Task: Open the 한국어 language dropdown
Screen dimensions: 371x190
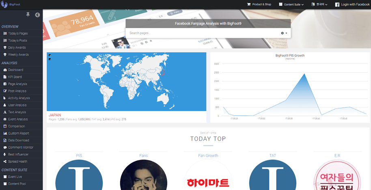Action: point(319,4)
